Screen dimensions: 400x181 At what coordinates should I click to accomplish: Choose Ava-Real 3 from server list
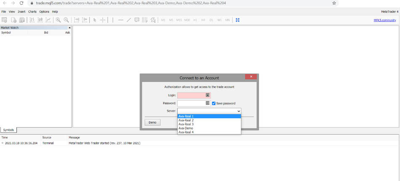(x=209, y=124)
